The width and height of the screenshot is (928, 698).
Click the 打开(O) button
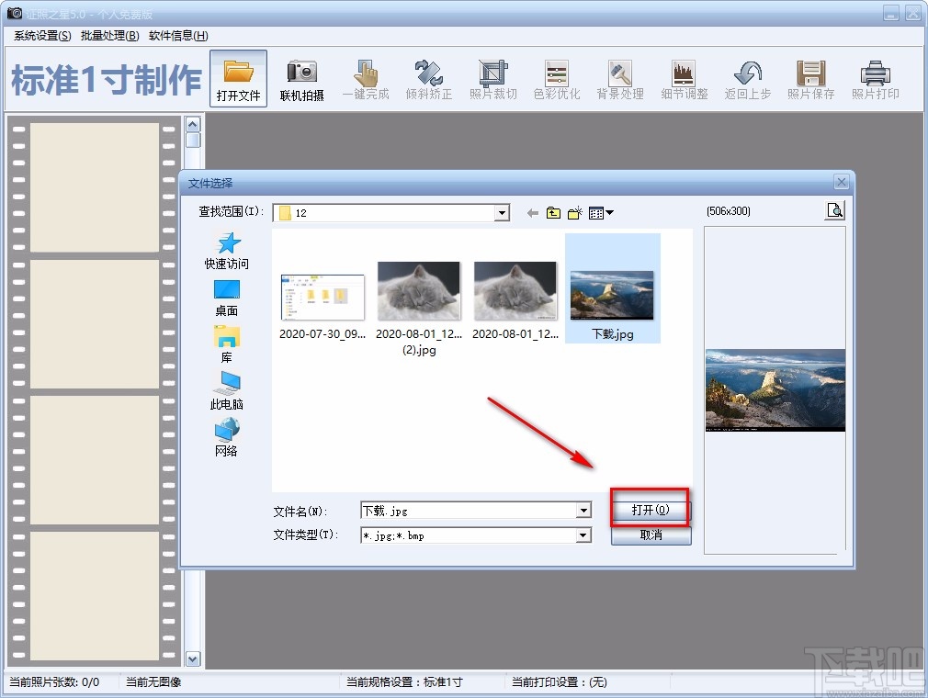651,510
